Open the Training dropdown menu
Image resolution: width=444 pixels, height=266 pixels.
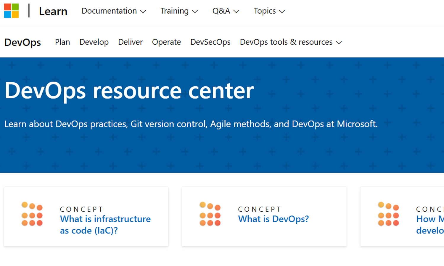point(179,11)
